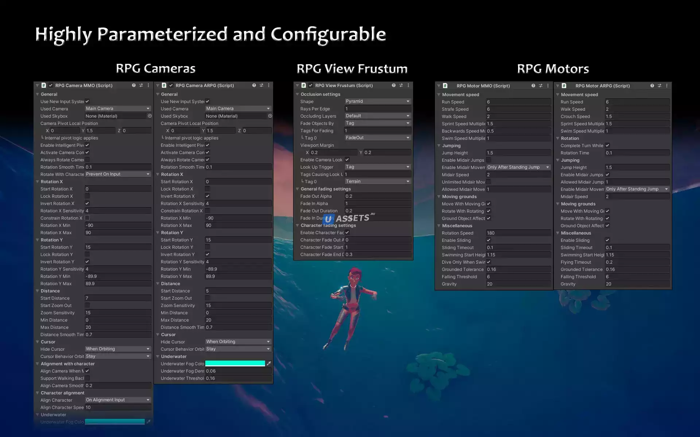700x437 pixels.
Task: Click Used Skybox object picker in MMO camera
Action: [x=149, y=116]
